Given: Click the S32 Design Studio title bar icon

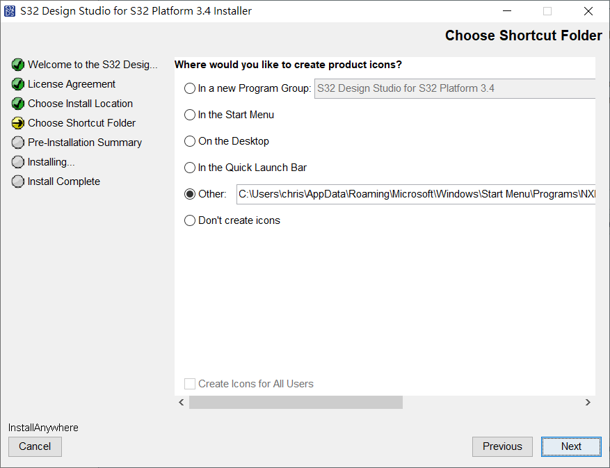Looking at the screenshot, I should click(10, 11).
